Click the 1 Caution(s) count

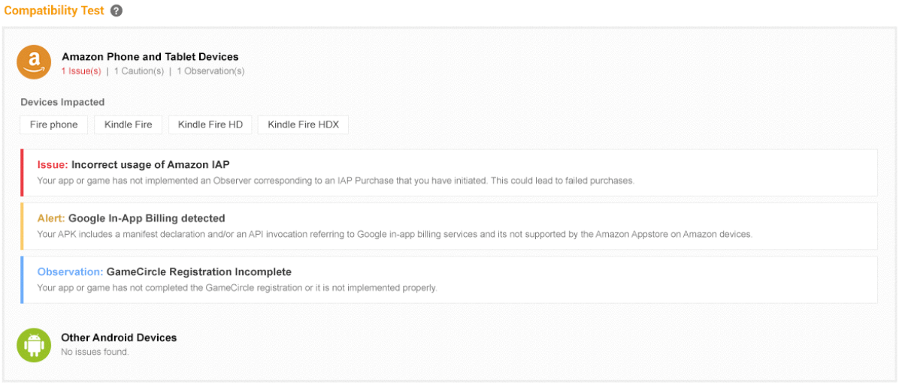coord(138,71)
